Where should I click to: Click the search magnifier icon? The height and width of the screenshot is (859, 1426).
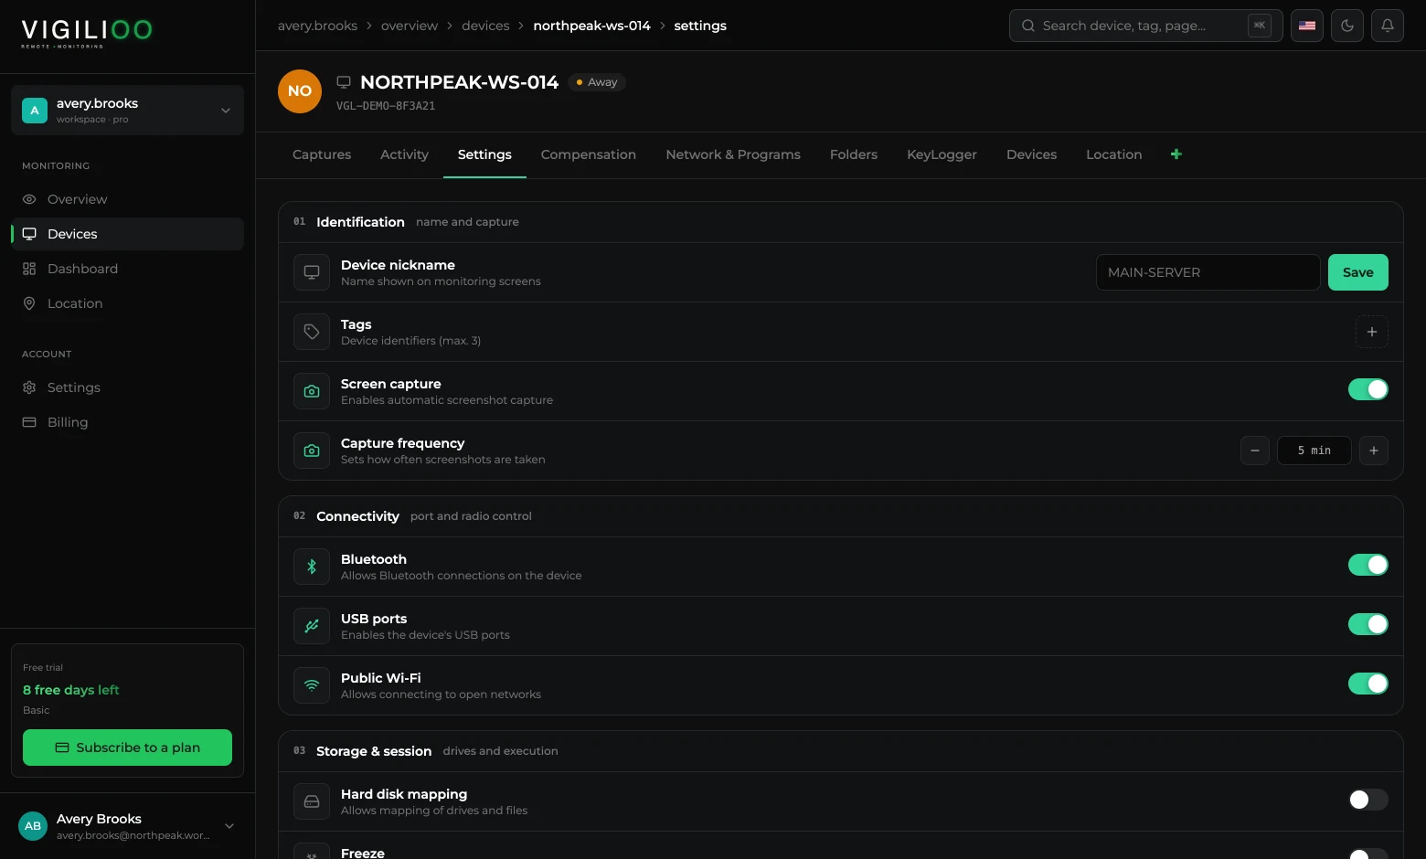click(1028, 26)
